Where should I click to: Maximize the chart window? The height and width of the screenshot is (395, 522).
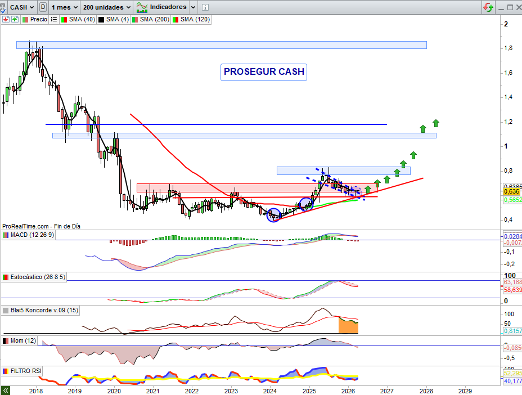(x=510, y=7)
